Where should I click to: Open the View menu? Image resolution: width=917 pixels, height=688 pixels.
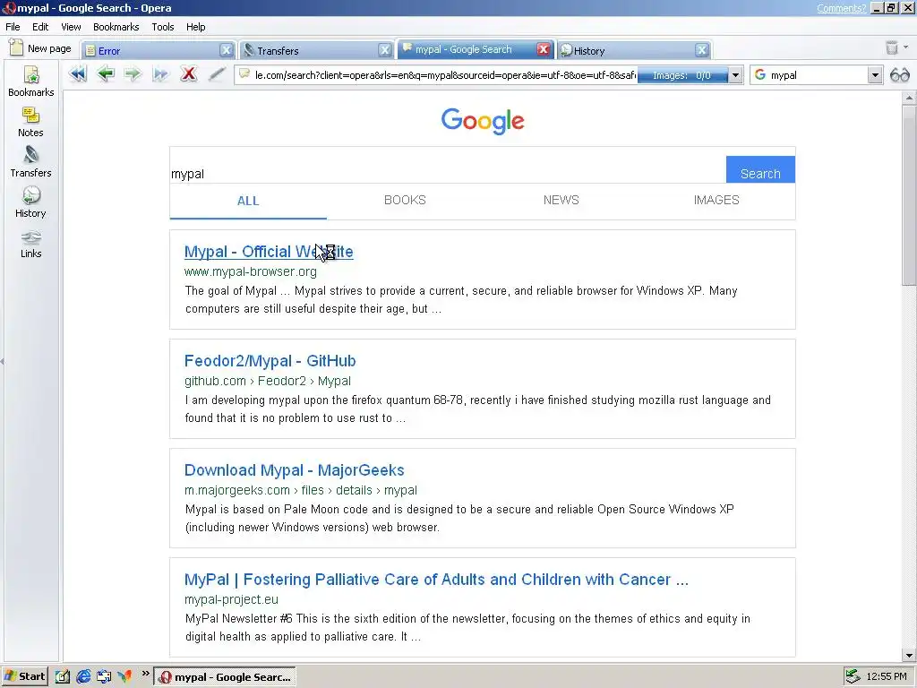[x=71, y=27]
